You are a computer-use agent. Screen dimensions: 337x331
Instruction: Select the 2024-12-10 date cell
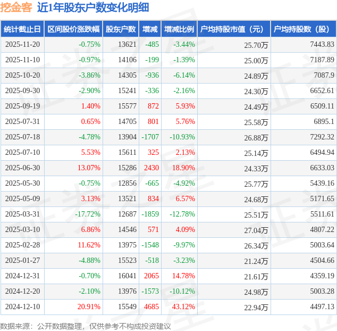[x=22, y=307]
